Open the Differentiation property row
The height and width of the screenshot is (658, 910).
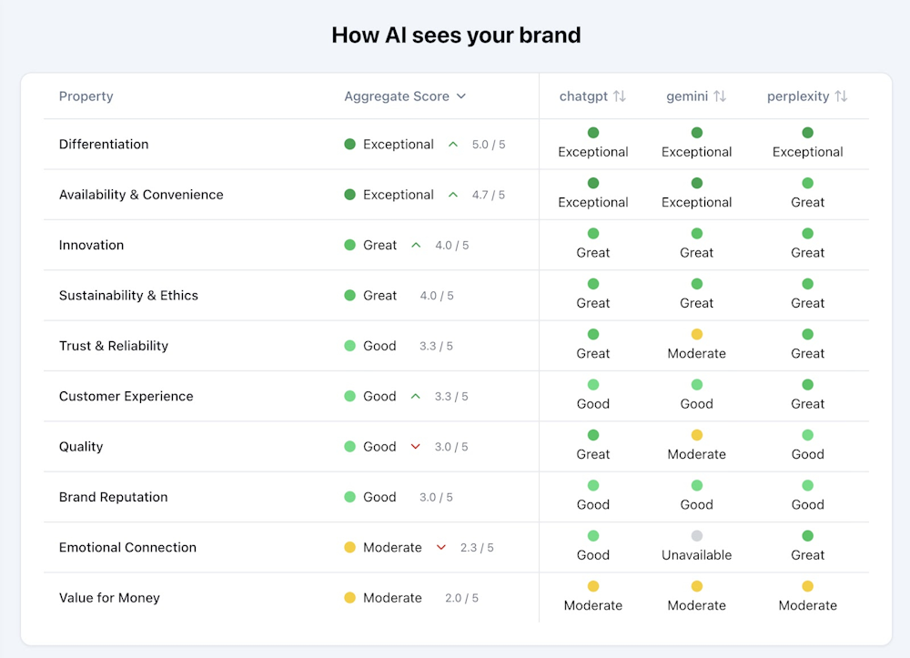(x=104, y=145)
